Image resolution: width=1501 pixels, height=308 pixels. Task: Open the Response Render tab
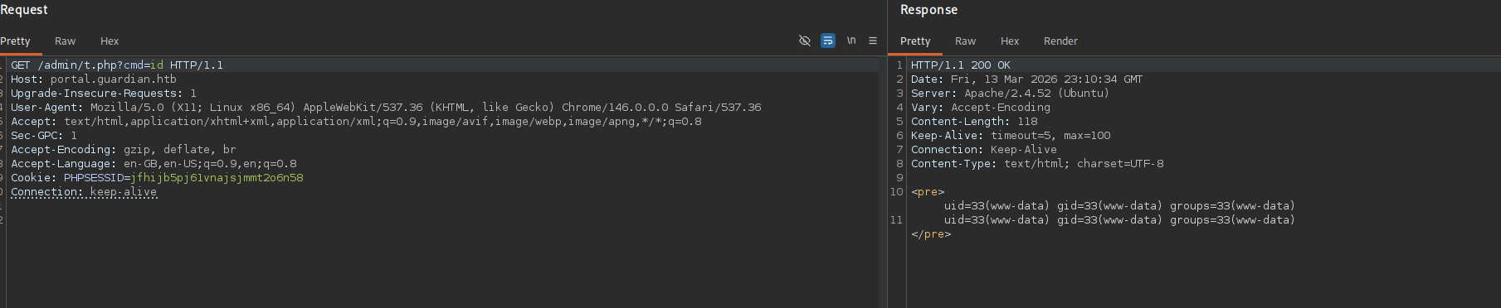pyautogui.click(x=1060, y=41)
